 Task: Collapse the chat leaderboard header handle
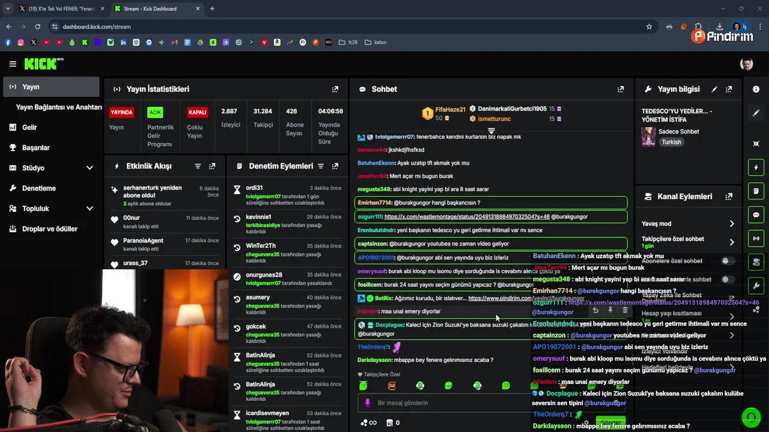(x=491, y=130)
